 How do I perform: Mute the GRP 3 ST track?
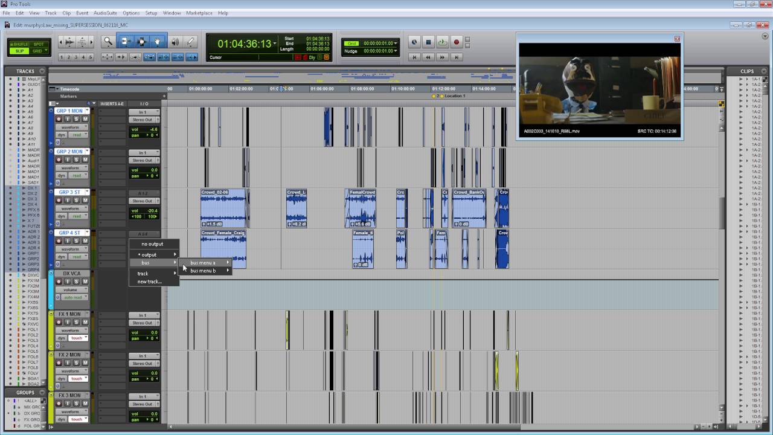point(85,200)
